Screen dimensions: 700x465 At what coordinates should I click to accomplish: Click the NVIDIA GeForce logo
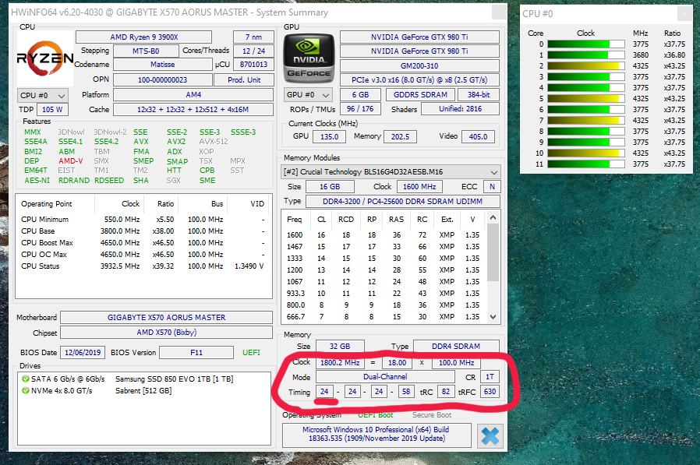309,59
